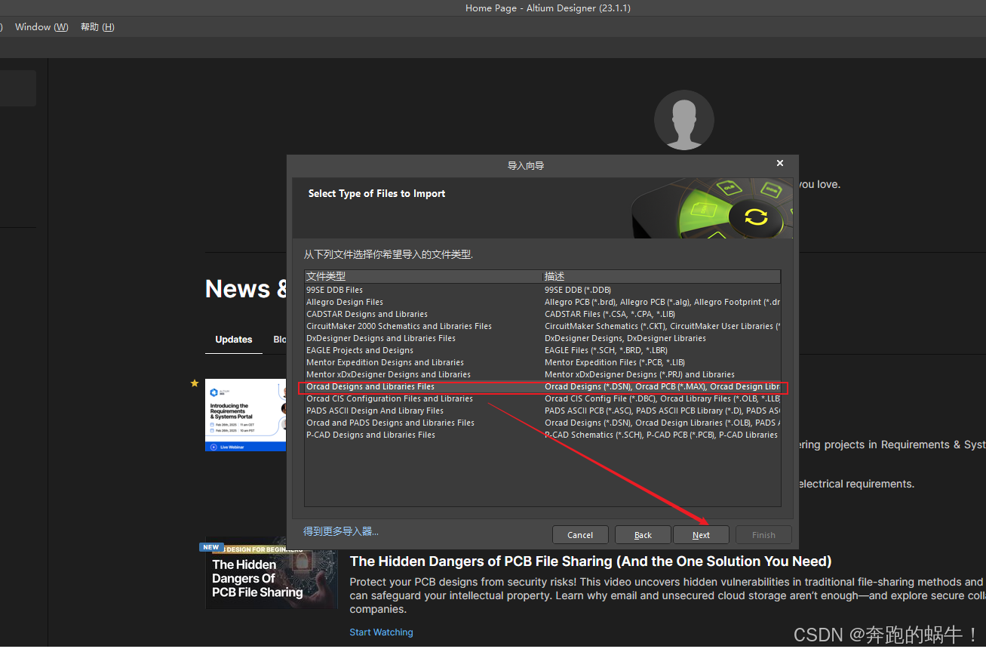The image size is (986, 652).
Task: Click the Next button in wizard
Action: [x=701, y=535]
